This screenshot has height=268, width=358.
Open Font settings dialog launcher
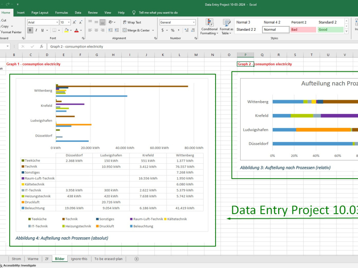click(x=83, y=38)
